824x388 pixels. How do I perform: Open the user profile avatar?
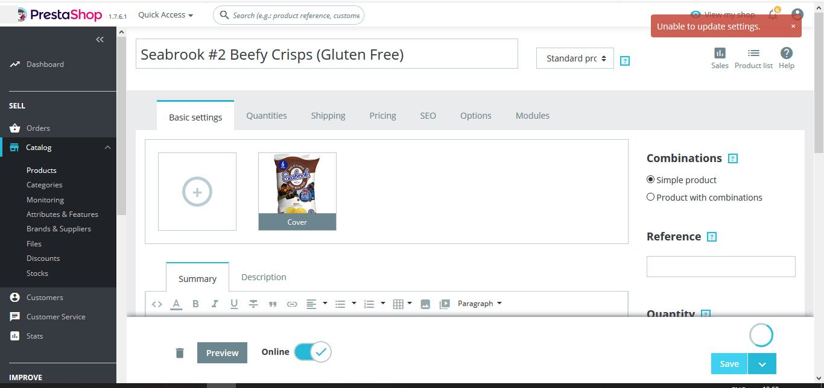click(x=797, y=15)
